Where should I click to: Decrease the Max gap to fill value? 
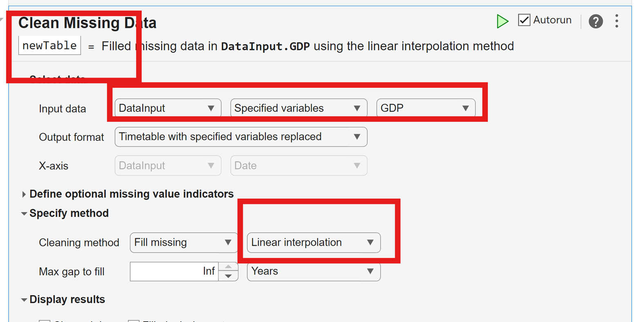[228, 276]
